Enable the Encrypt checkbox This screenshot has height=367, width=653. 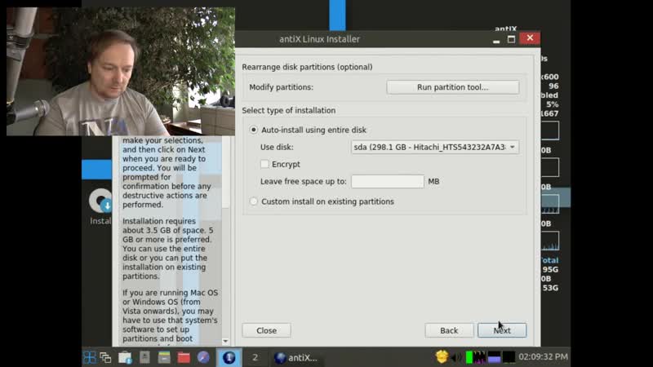(264, 164)
